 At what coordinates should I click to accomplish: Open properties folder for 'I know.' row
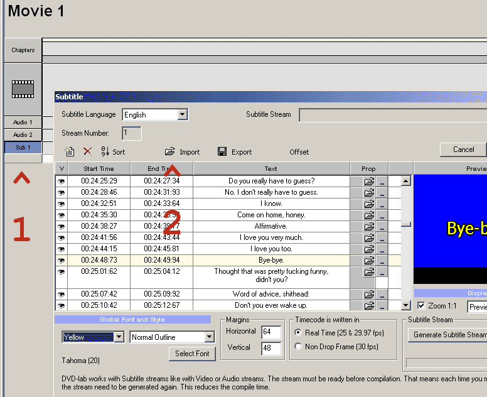[x=369, y=204]
